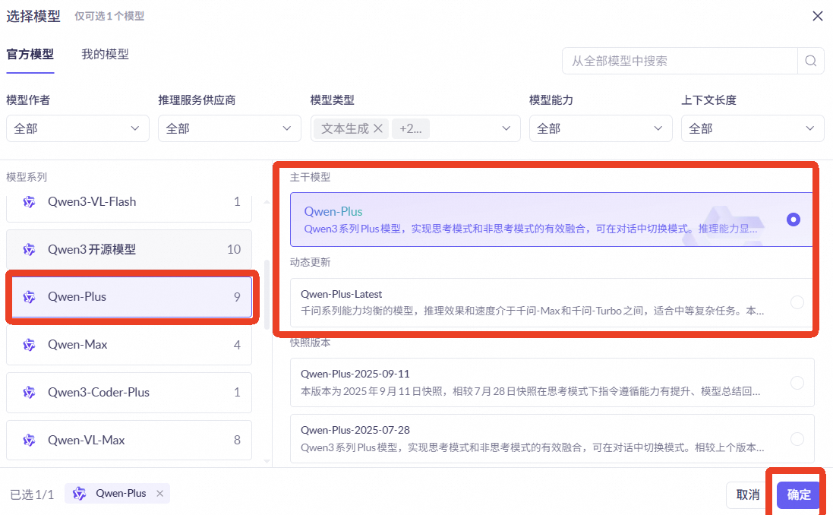Close the 选择模型 dialog

tap(818, 16)
